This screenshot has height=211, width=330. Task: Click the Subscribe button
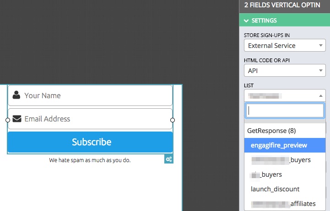tap(90, 142)
